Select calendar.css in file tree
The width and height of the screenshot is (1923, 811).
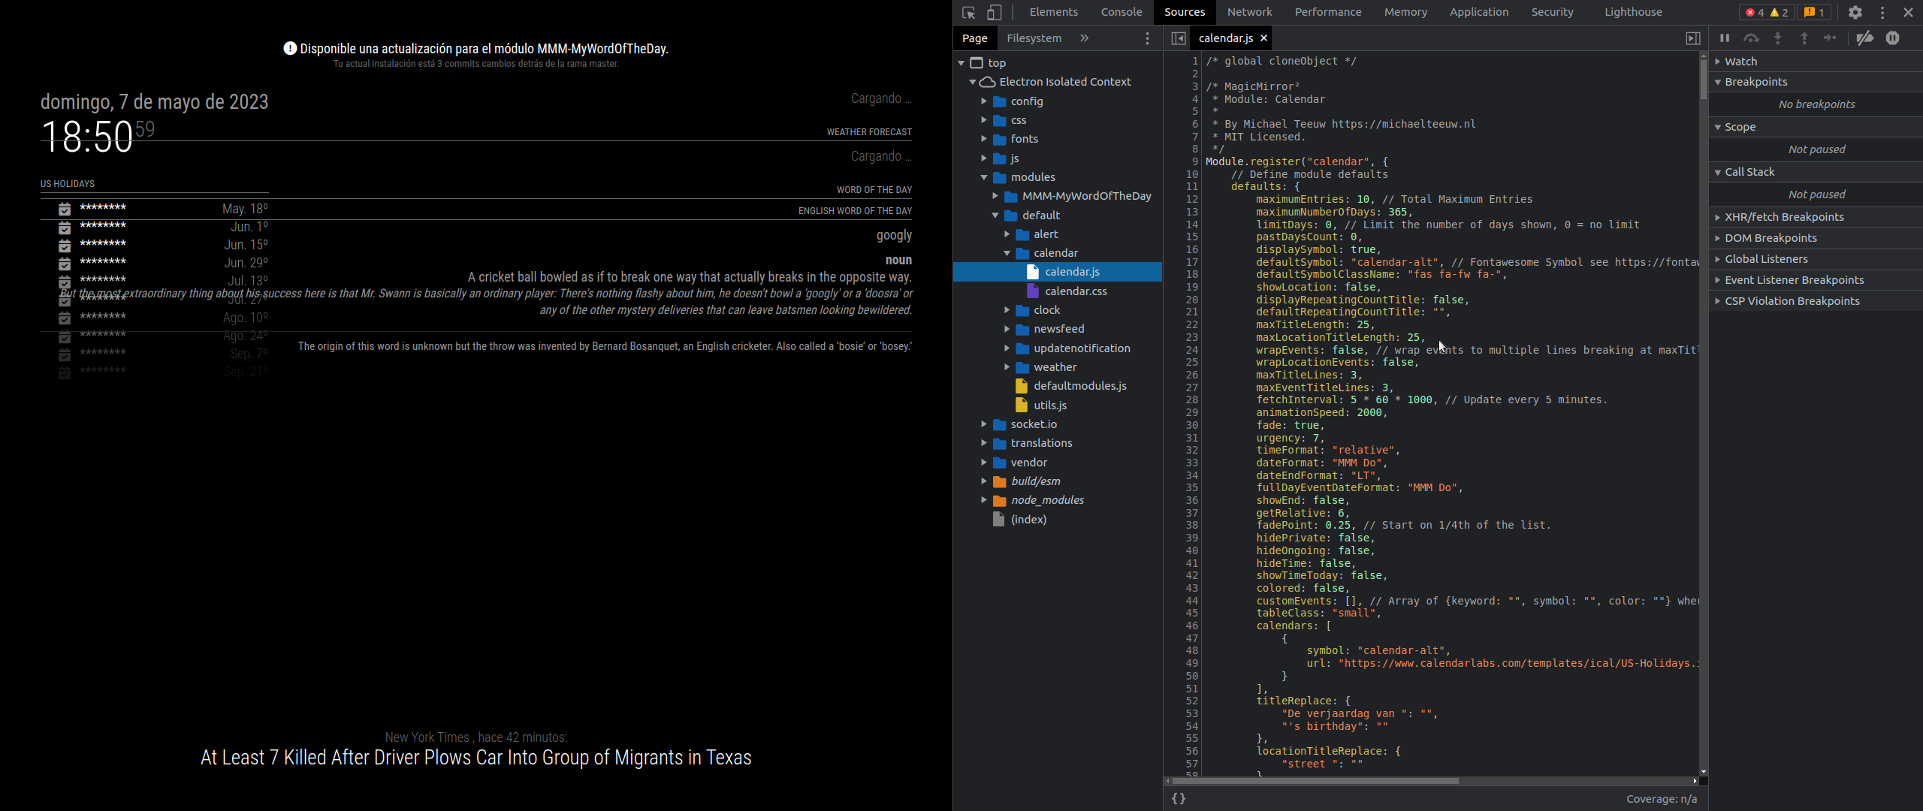point(1075,291)
